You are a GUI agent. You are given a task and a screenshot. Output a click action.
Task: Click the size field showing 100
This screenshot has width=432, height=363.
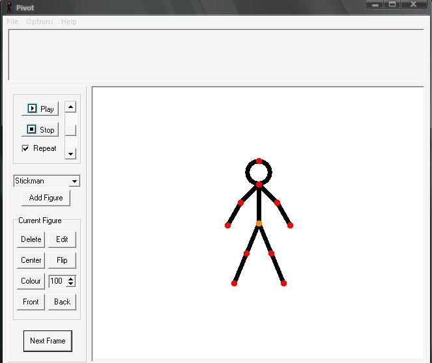(x=57, y=281)
